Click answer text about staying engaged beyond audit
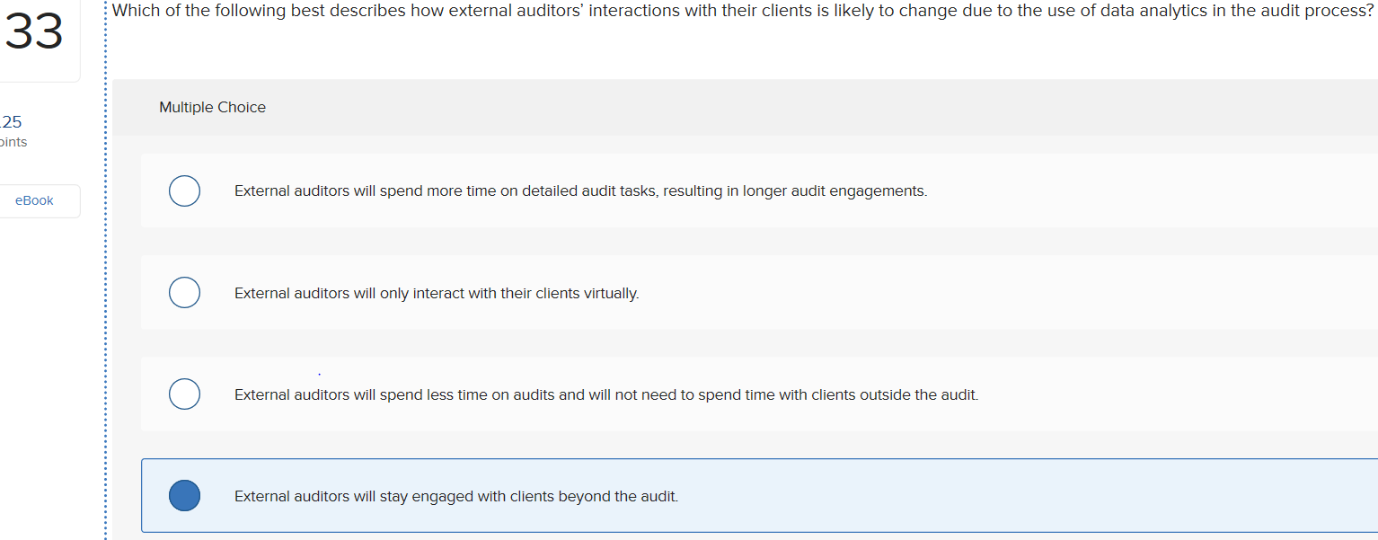Image resolution: width=1378 pixels, height=540 pixels. click(456, 496)
